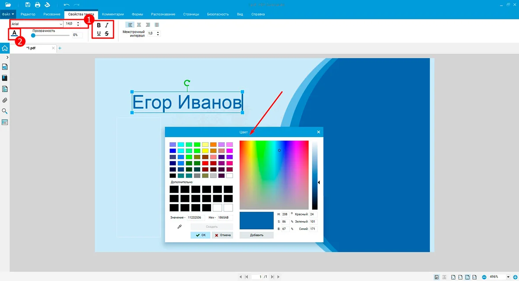Image resolution: width=519 pixels, height=281 pixels.
Task: Switch to the Комментарии tab
Action: pyautogui.click(x=112, y=14)
